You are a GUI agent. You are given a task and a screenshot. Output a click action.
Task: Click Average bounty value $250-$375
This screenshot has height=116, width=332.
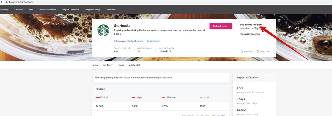165,51
